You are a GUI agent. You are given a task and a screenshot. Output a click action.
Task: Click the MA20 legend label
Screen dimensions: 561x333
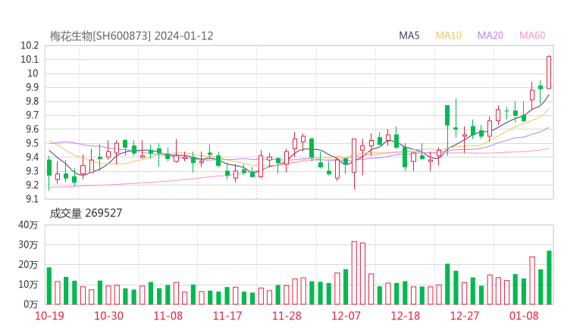[490, 36]
